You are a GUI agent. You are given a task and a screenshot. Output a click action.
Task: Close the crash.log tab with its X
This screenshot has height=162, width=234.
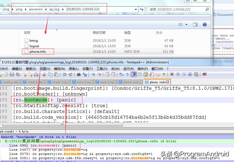tap(68, 82)
